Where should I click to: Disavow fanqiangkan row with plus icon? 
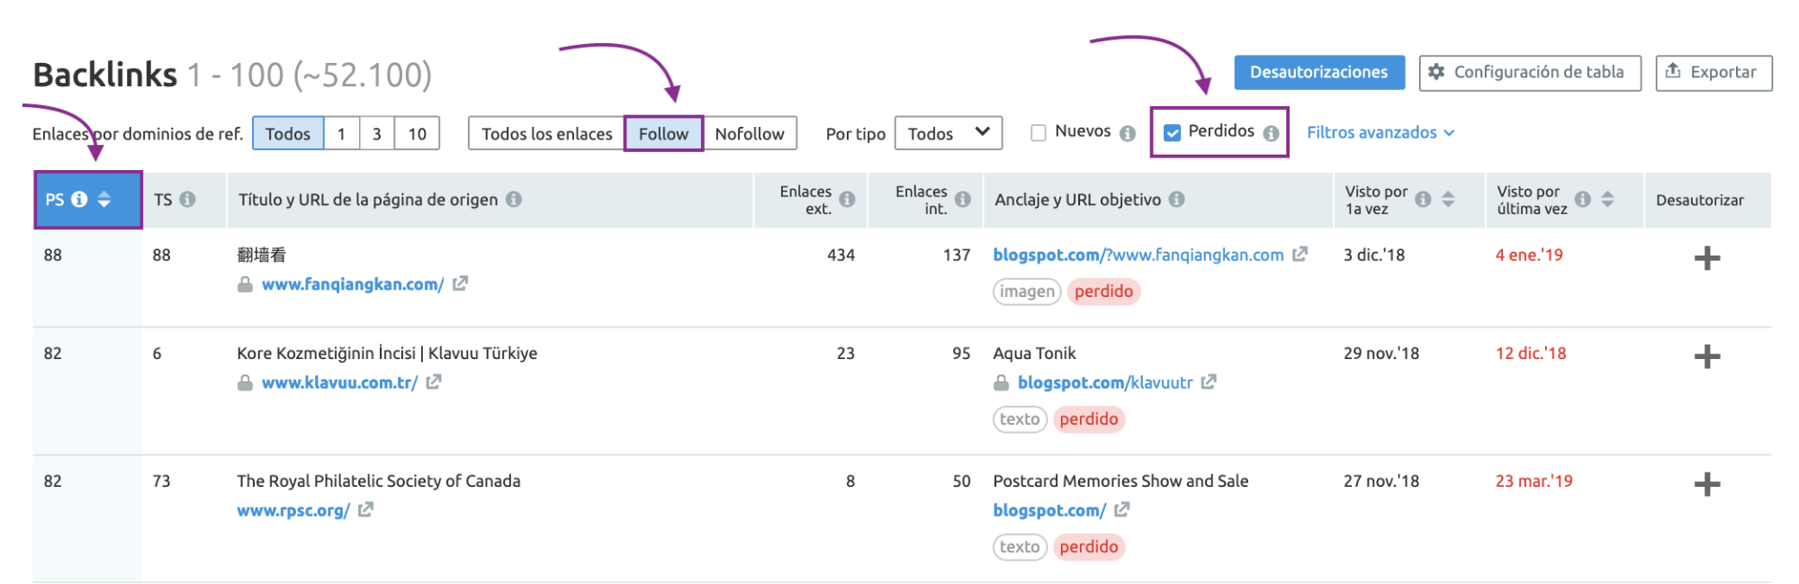coord(1707,259)
